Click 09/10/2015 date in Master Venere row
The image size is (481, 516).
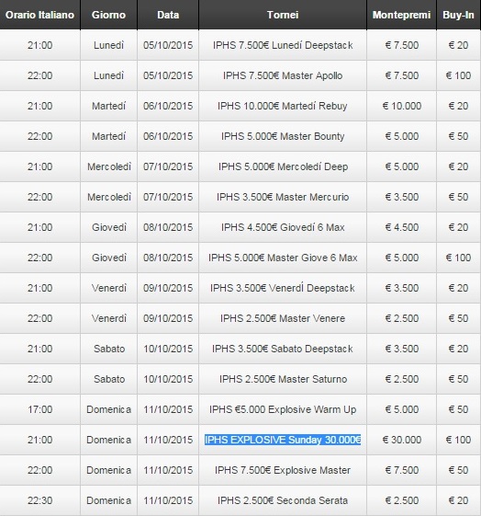(x=168, y=318)
